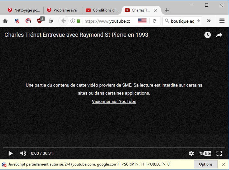Go to the Firefox home page icon
Screen dimensions: 229x170
5,21
